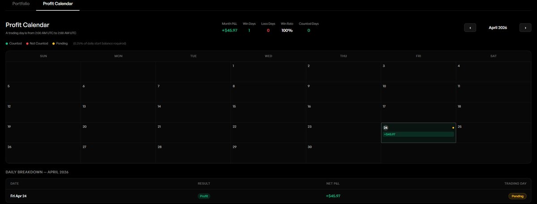Click the Win Days count

[249, 30]
